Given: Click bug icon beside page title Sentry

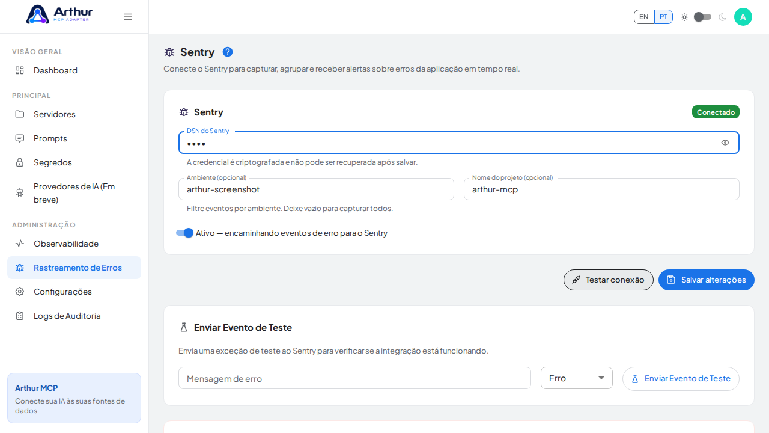Looking at the screenshot, I should (169, 52).
